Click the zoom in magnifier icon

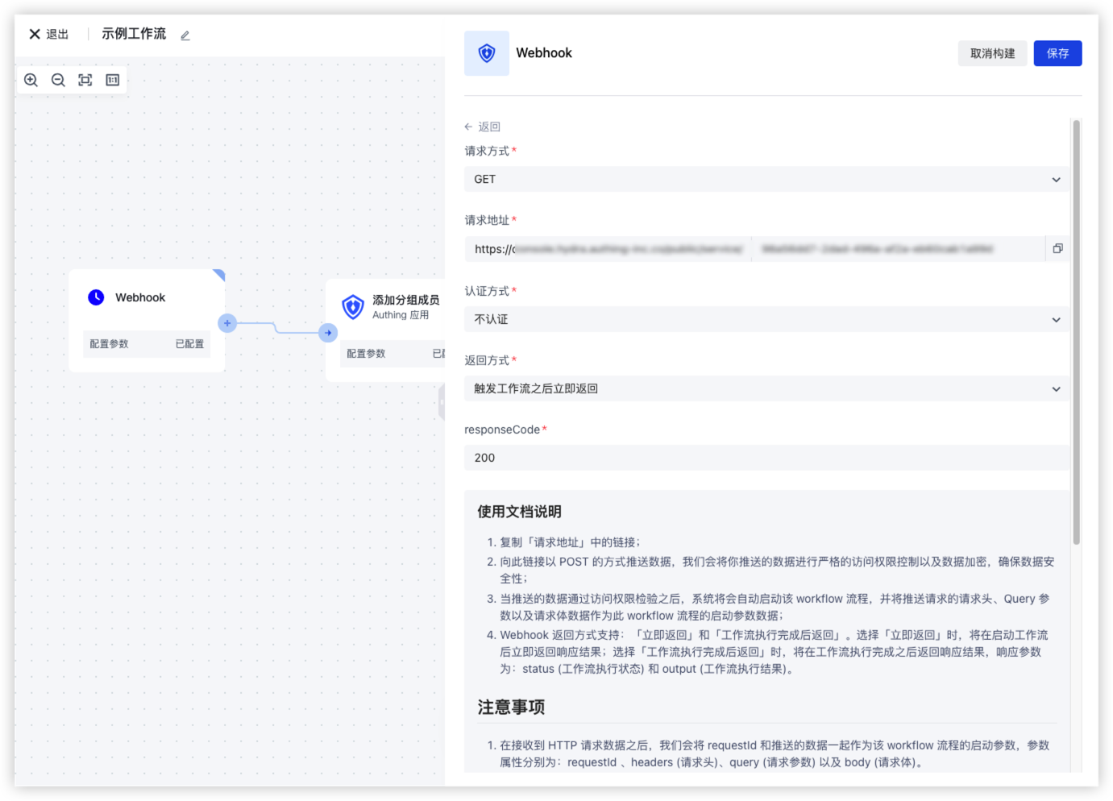(31, 80)
